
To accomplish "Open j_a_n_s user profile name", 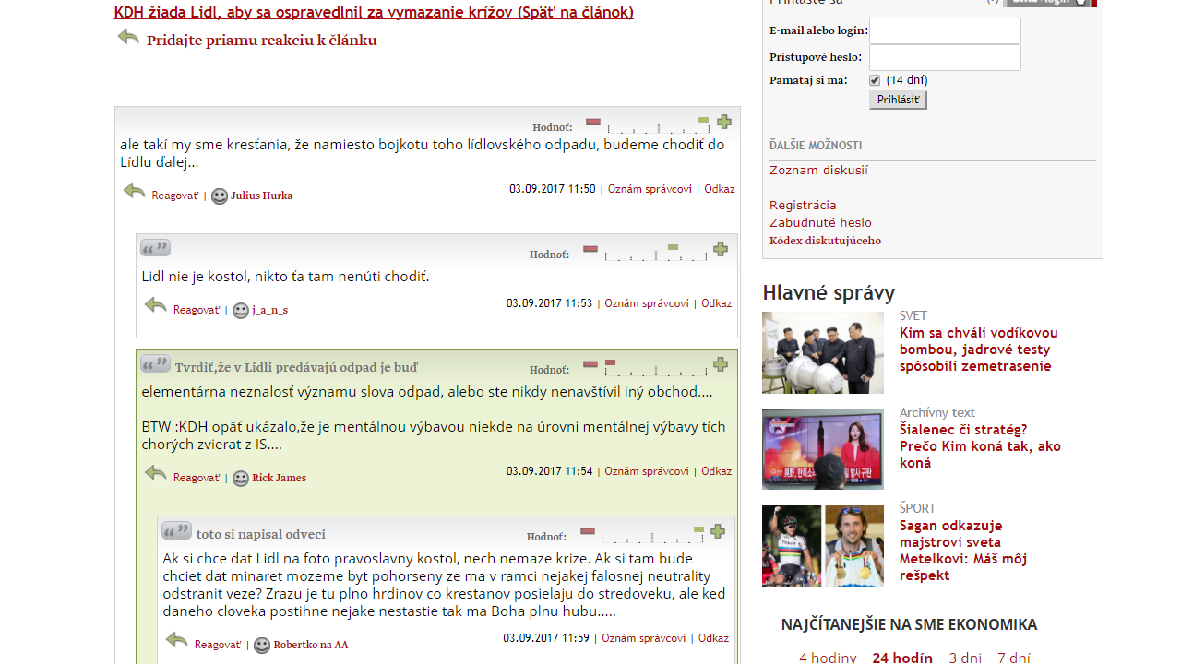I will (x=269, y=310).
